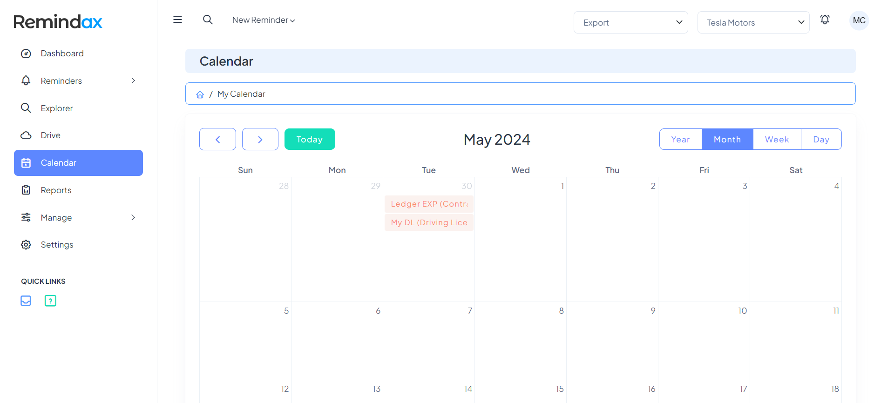The width and height of the screenshot is (874, 403).
Task: Switch to the Calendar sidebar item
Action: point(59,162)
